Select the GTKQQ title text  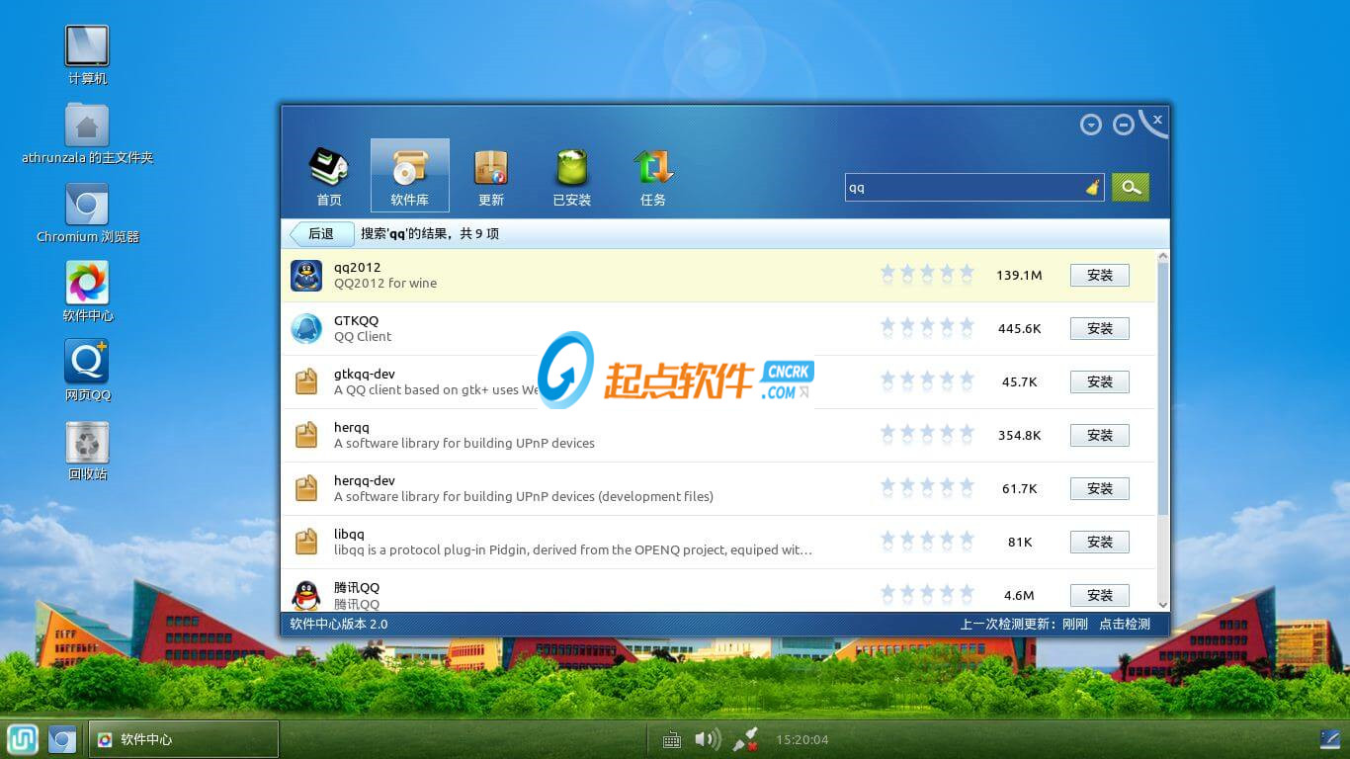[356, 320]
